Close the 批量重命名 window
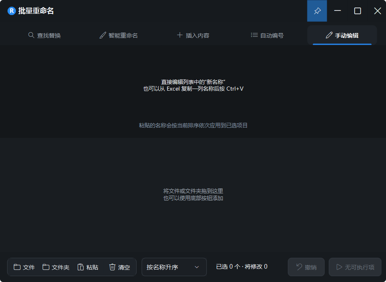Image resolution: width=386 pixels, height=282 pixels. [x=377, y=11]
